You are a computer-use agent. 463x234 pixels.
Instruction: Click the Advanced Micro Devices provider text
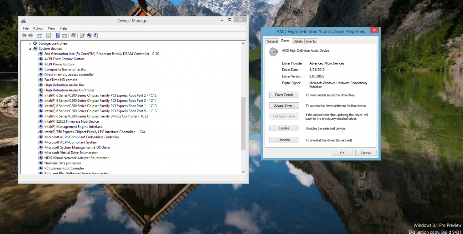click(x=327, y=63)
